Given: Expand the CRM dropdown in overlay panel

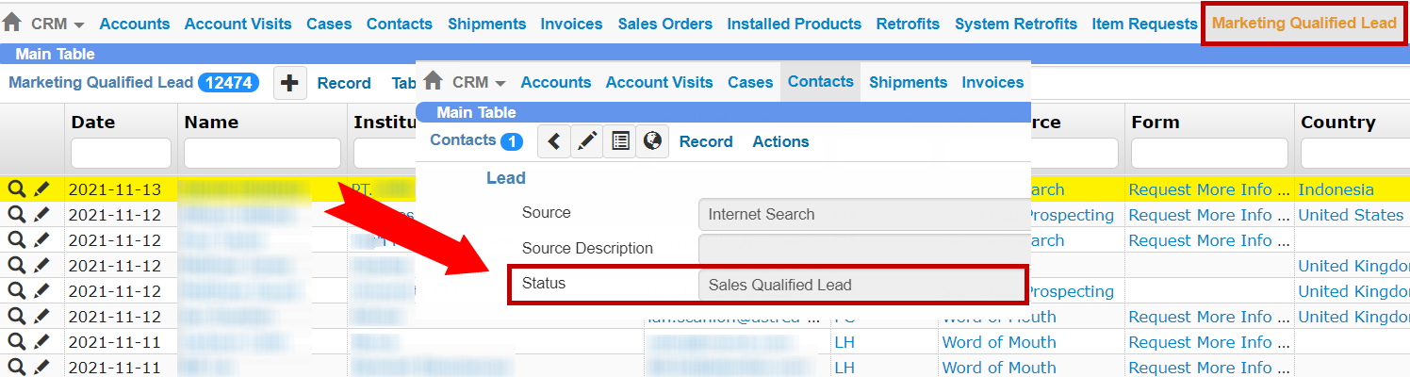Looking at the screenshot, I should coord(479,82).
